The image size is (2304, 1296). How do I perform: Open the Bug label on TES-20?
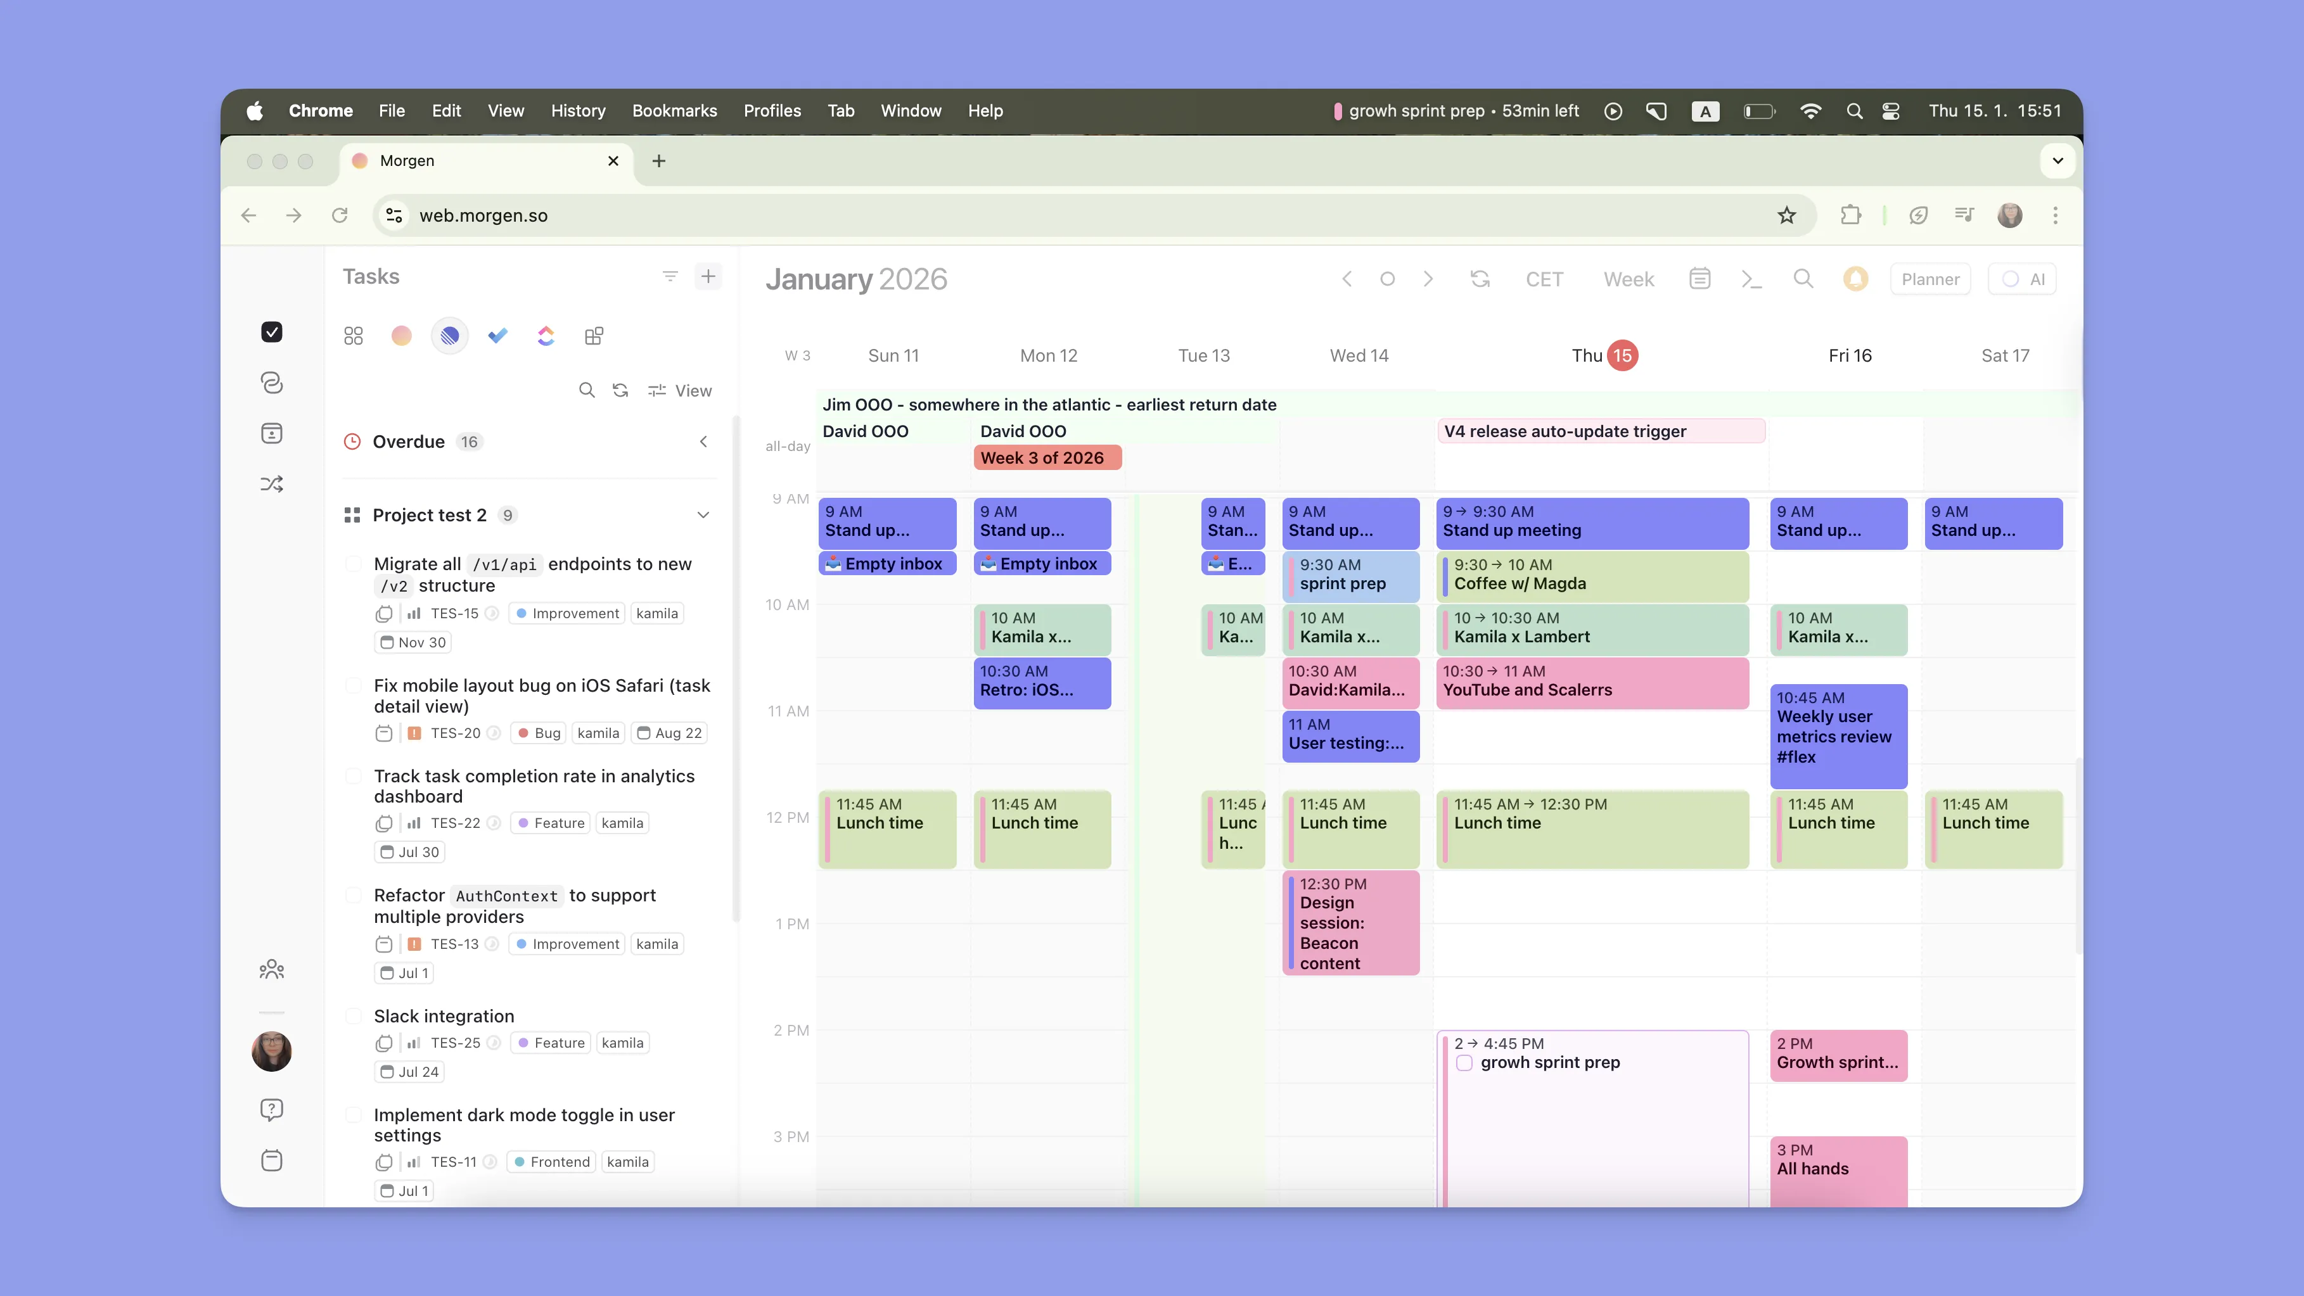(x=539, y=733)
